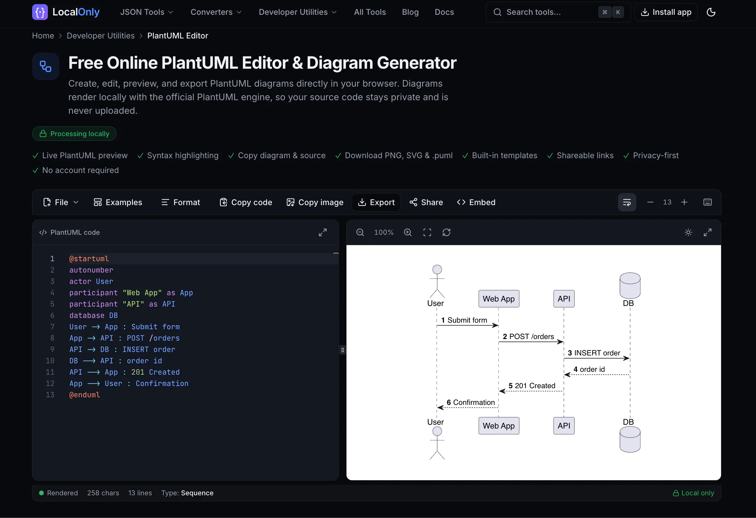Decrease editor font size
Viewport: 756px width, 518px height.
(650, 202)
